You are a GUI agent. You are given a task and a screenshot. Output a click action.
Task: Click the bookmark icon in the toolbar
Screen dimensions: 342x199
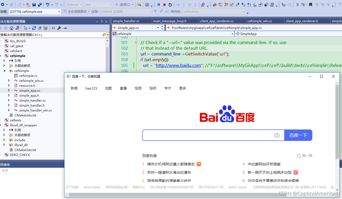pyautogui.click(x=311, y=4)
